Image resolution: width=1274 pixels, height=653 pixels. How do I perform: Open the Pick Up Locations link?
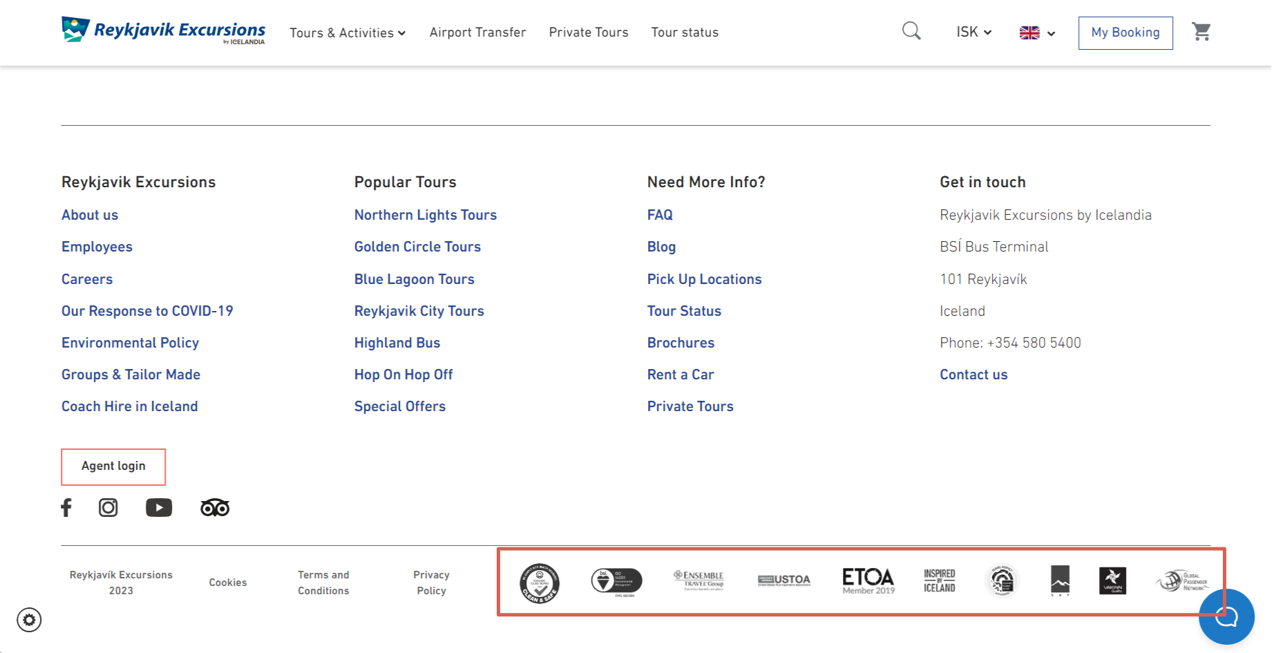click(704, 279)
